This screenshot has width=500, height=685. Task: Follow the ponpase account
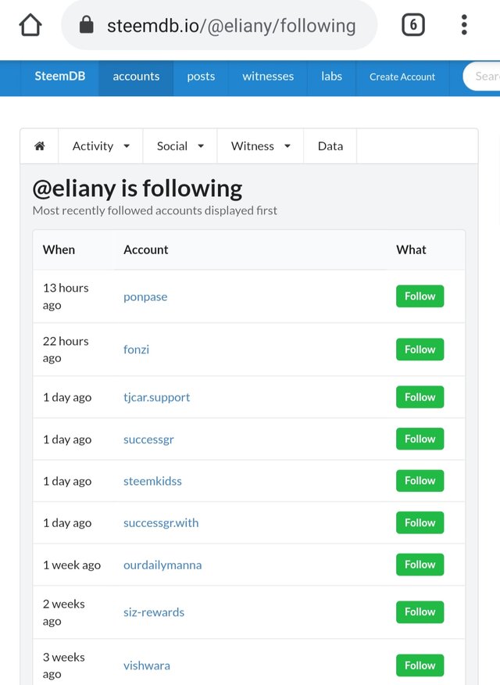[420, 296]
